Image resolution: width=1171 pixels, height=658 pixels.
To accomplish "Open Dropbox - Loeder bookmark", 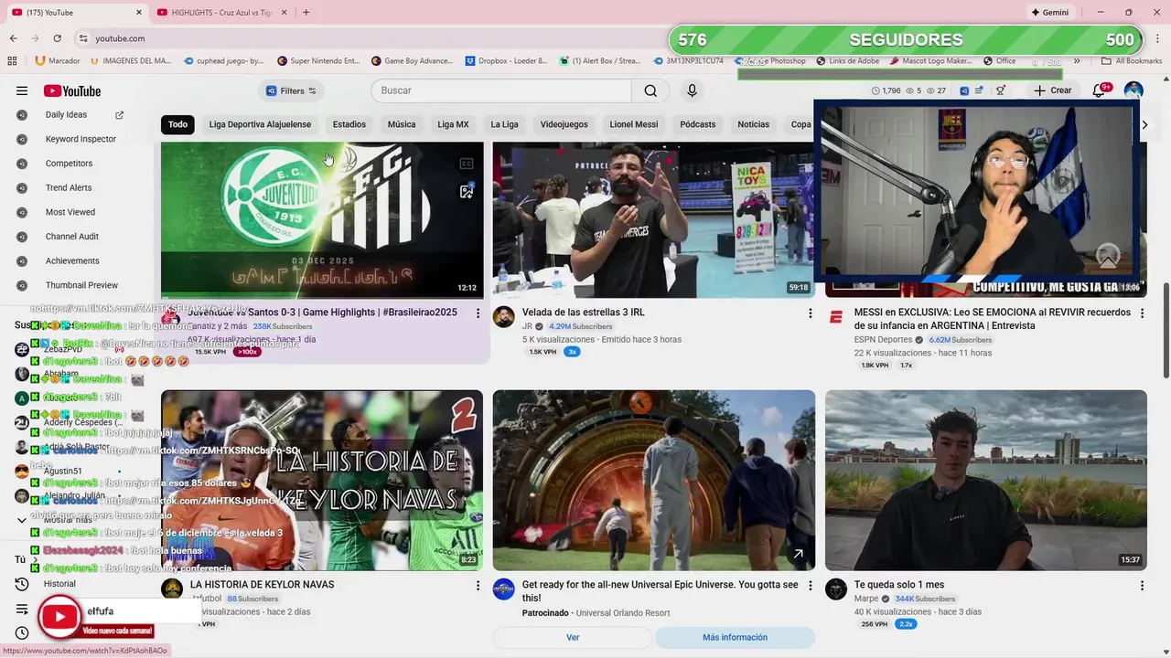I will click(x=506, y=61).
